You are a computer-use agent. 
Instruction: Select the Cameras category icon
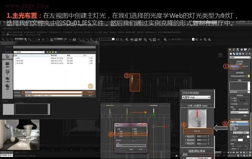click(x=240, y=54)
